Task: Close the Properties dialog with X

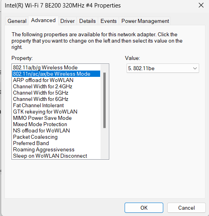Action: coord(201,6)
